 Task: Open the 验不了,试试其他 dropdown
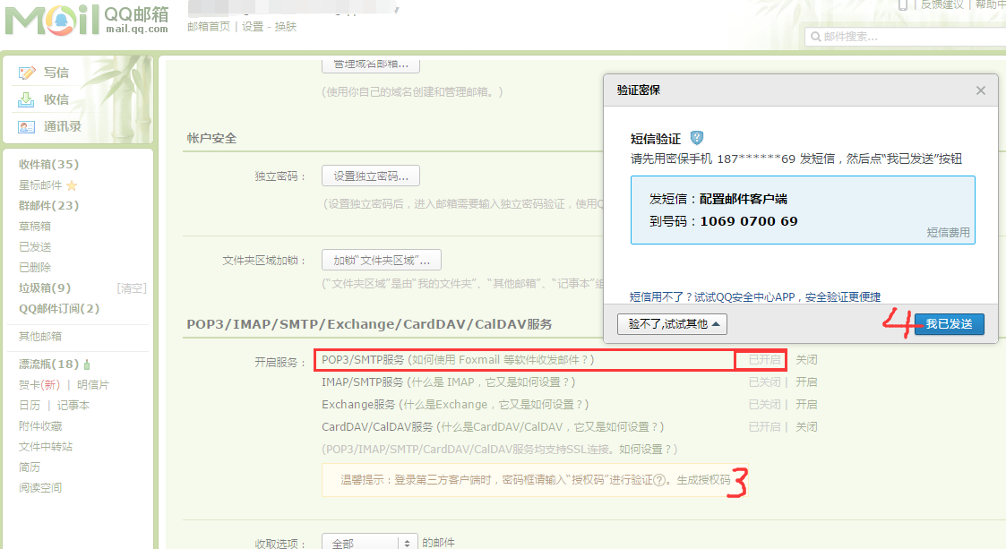tap(673, 324)
